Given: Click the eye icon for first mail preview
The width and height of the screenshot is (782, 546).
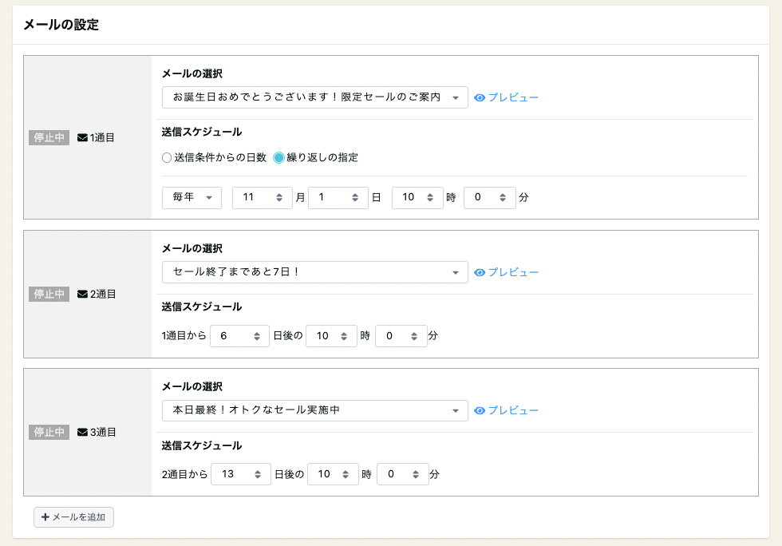Looking at the screenshot, I should coord(480,97).
